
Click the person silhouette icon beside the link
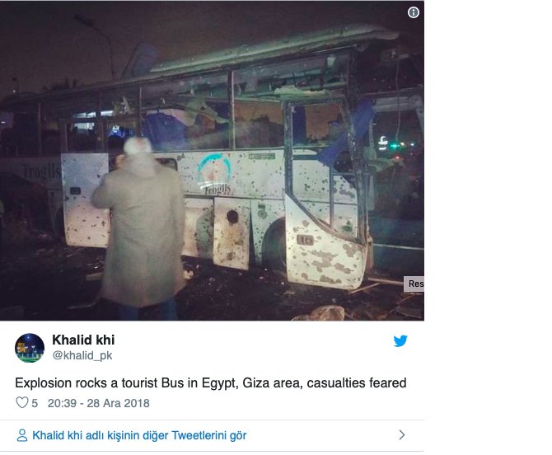21,435
